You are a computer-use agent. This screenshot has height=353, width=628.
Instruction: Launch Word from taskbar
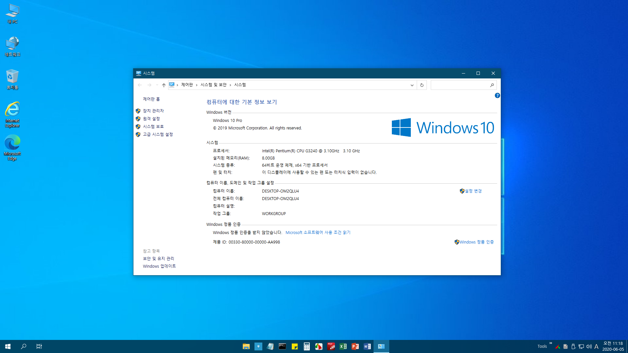tap(367, 346)
